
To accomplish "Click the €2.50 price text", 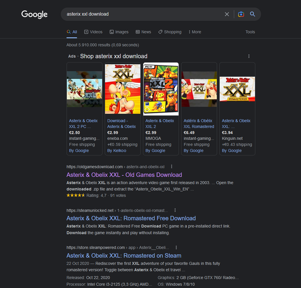I will pos(74,133).
